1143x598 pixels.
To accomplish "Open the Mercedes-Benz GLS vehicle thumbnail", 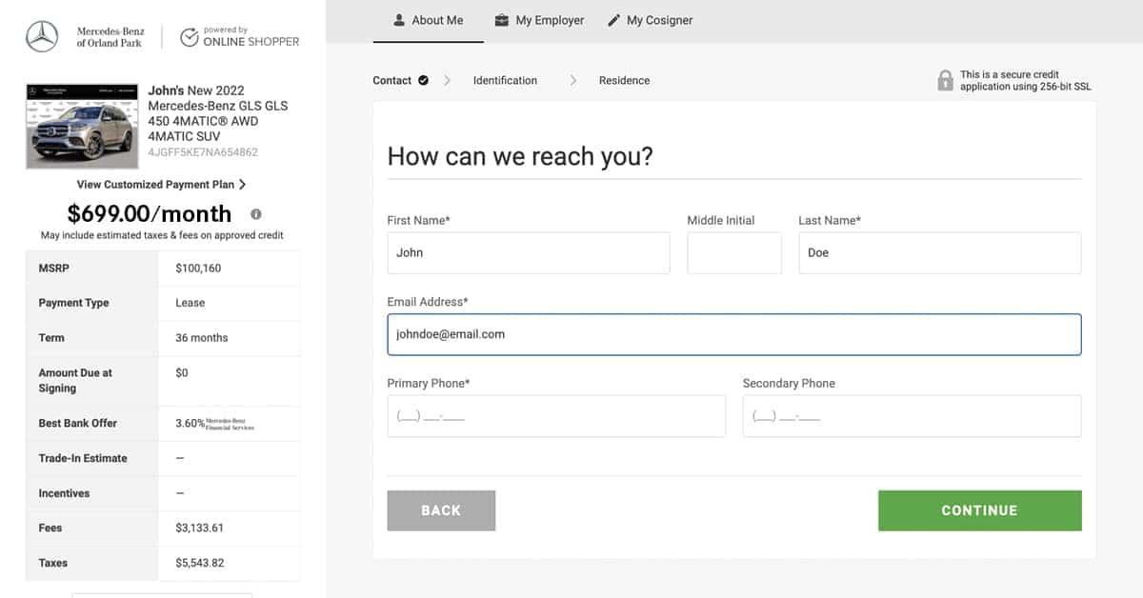I will click(x=82, y=127).
